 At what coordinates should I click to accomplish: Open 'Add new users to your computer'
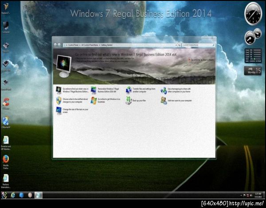pyautogui.click(x=176, y=100)
